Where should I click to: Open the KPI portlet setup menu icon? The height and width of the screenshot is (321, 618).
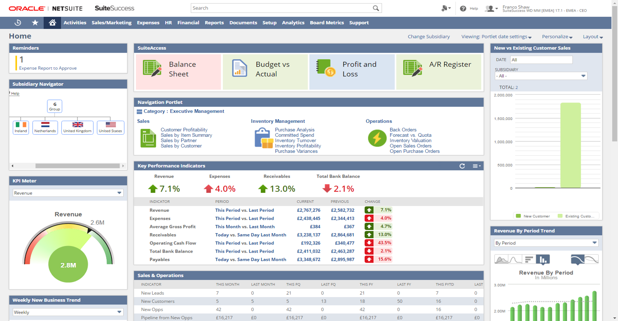pyautogui.click(x=476, y=166)
